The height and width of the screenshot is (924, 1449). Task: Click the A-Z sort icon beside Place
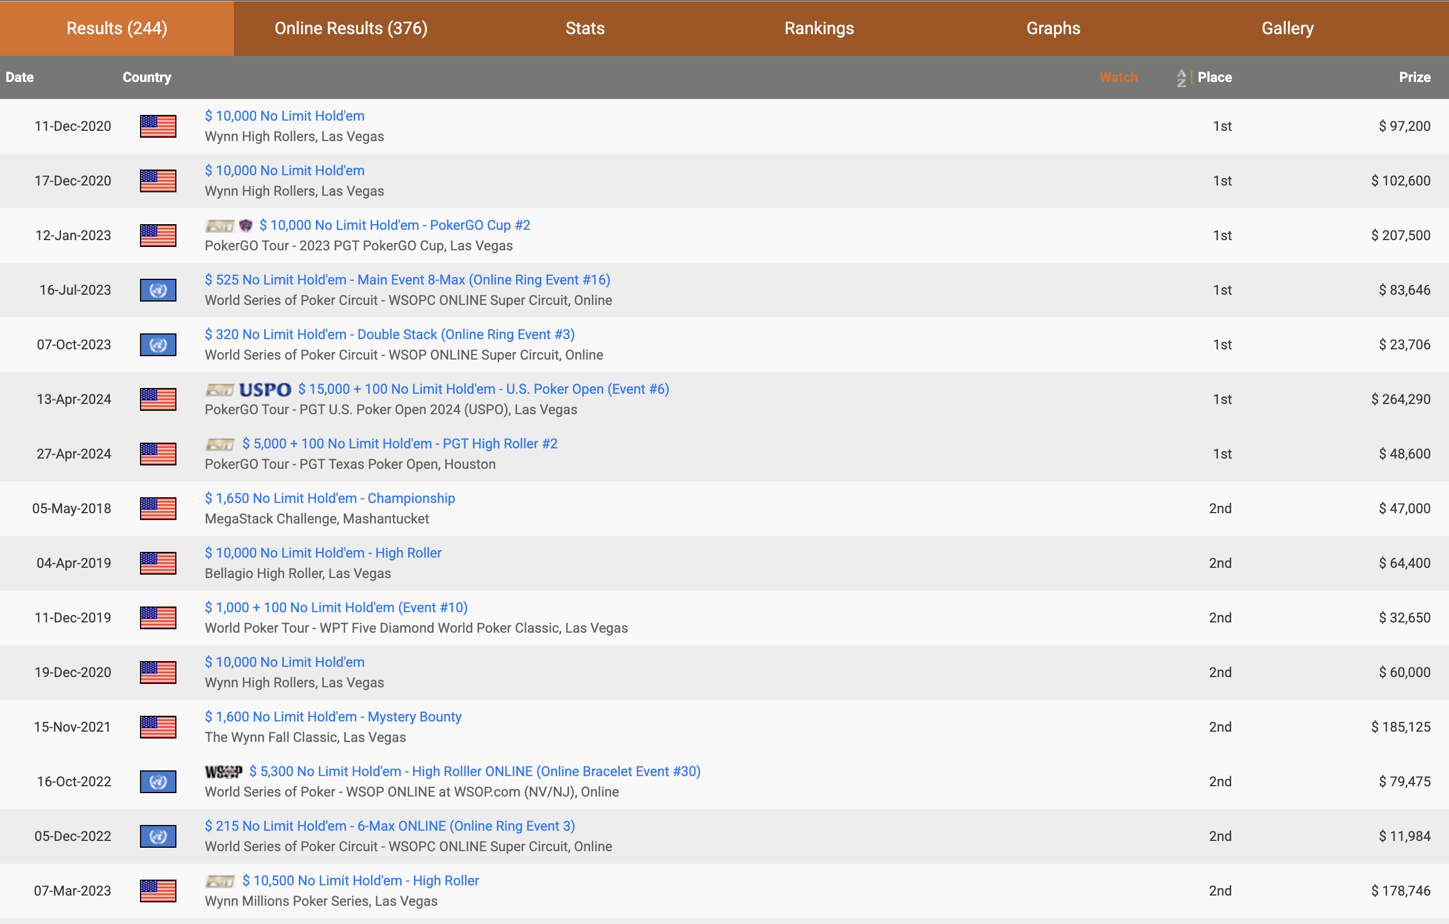pyautogui.click(x=1181, y=77)
